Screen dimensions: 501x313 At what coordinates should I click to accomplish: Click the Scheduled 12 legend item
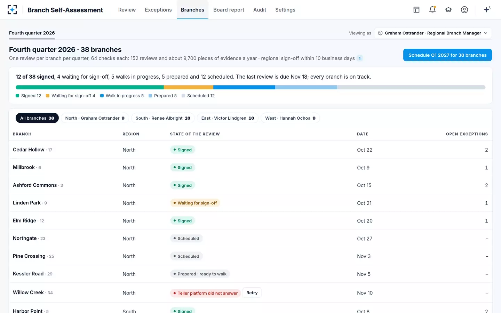[198, 96]
